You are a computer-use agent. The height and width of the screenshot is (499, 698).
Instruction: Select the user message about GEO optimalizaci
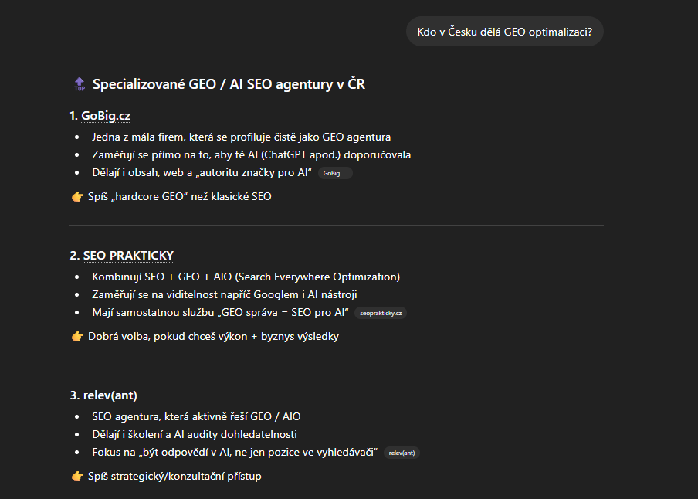(x=504, y=32)
